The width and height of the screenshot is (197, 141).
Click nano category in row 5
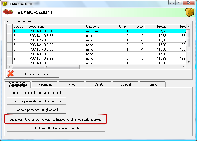click(99, 45)
